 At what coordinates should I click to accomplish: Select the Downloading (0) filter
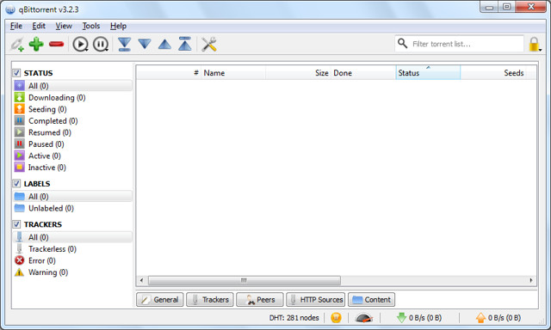(72, 97)
